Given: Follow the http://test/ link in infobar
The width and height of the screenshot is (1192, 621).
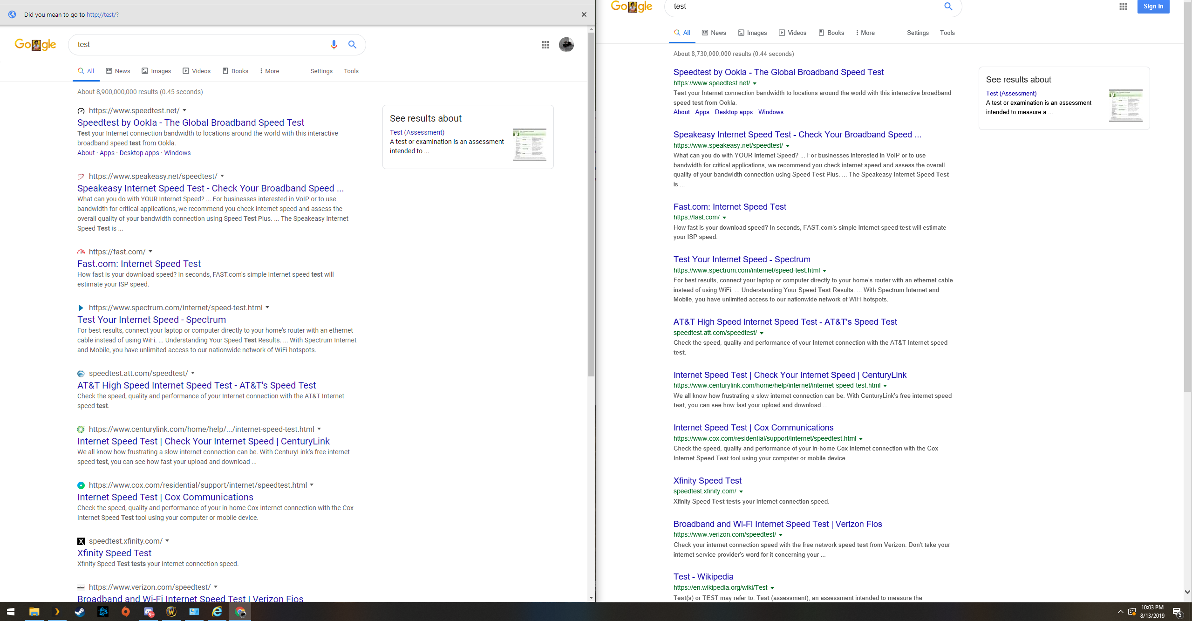Looking at the screenshot, I should pyautogui.click(x=101, y=14).
